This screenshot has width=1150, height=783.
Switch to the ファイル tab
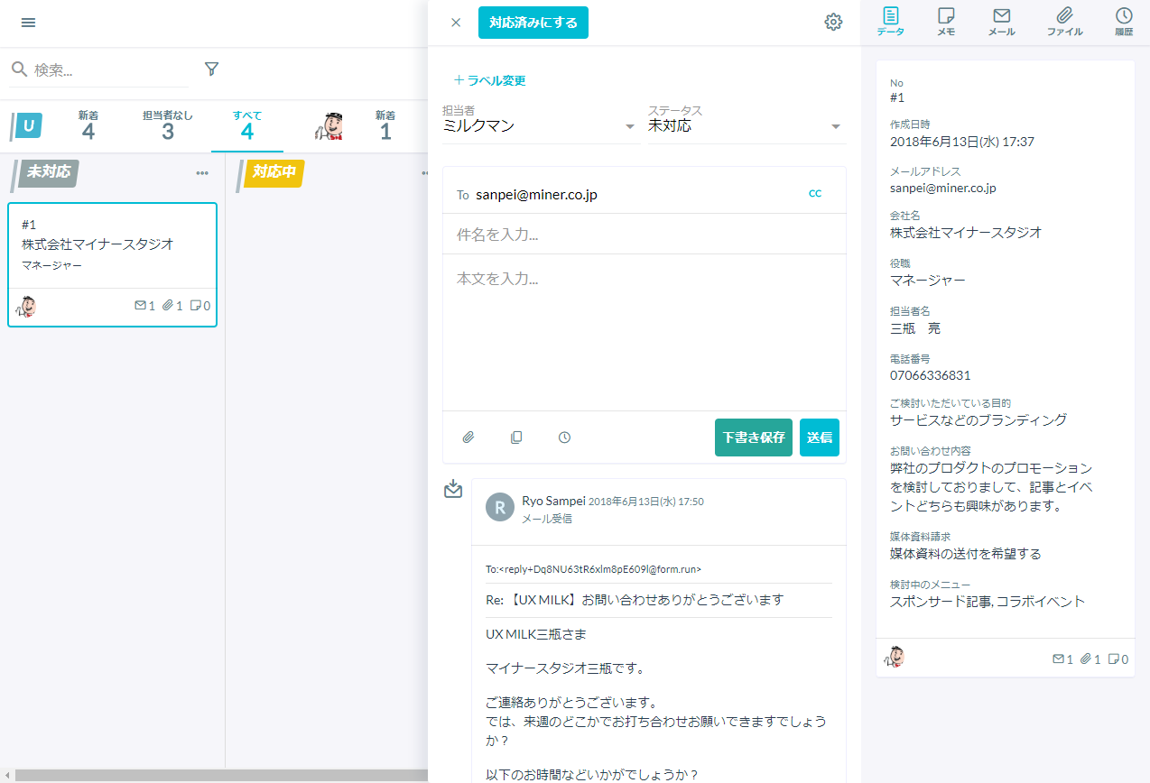pos(1064,22)
